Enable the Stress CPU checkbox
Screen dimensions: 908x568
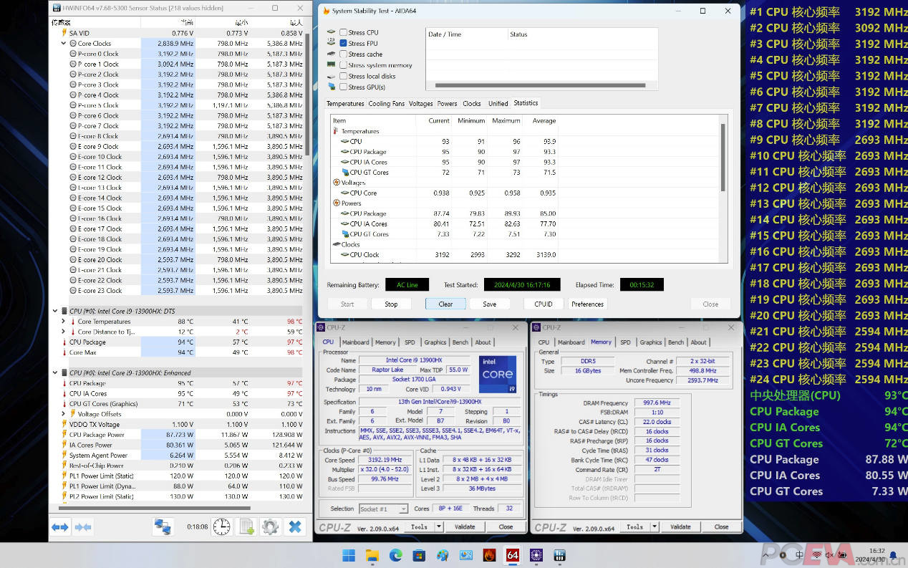[x=343, y=32]
